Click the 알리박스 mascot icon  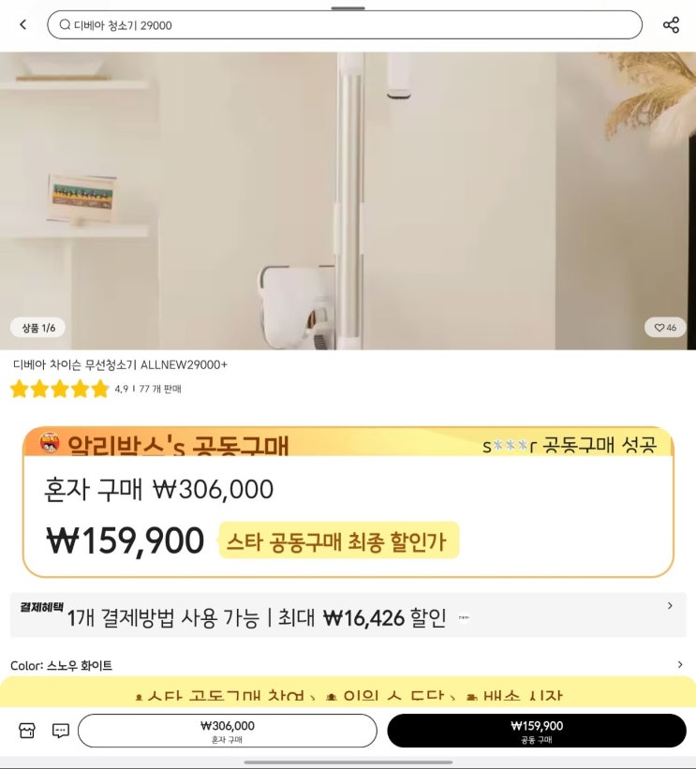49,442
